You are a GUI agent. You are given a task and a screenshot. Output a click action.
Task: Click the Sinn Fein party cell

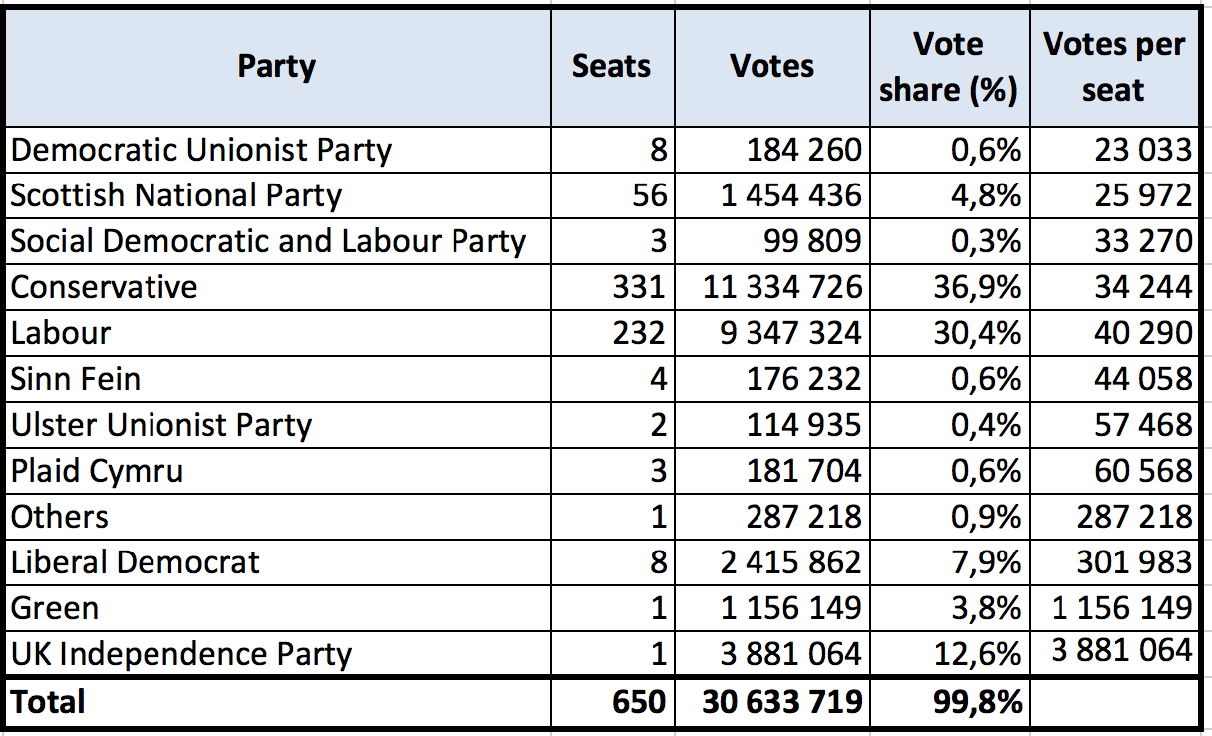tap(76, 379)
